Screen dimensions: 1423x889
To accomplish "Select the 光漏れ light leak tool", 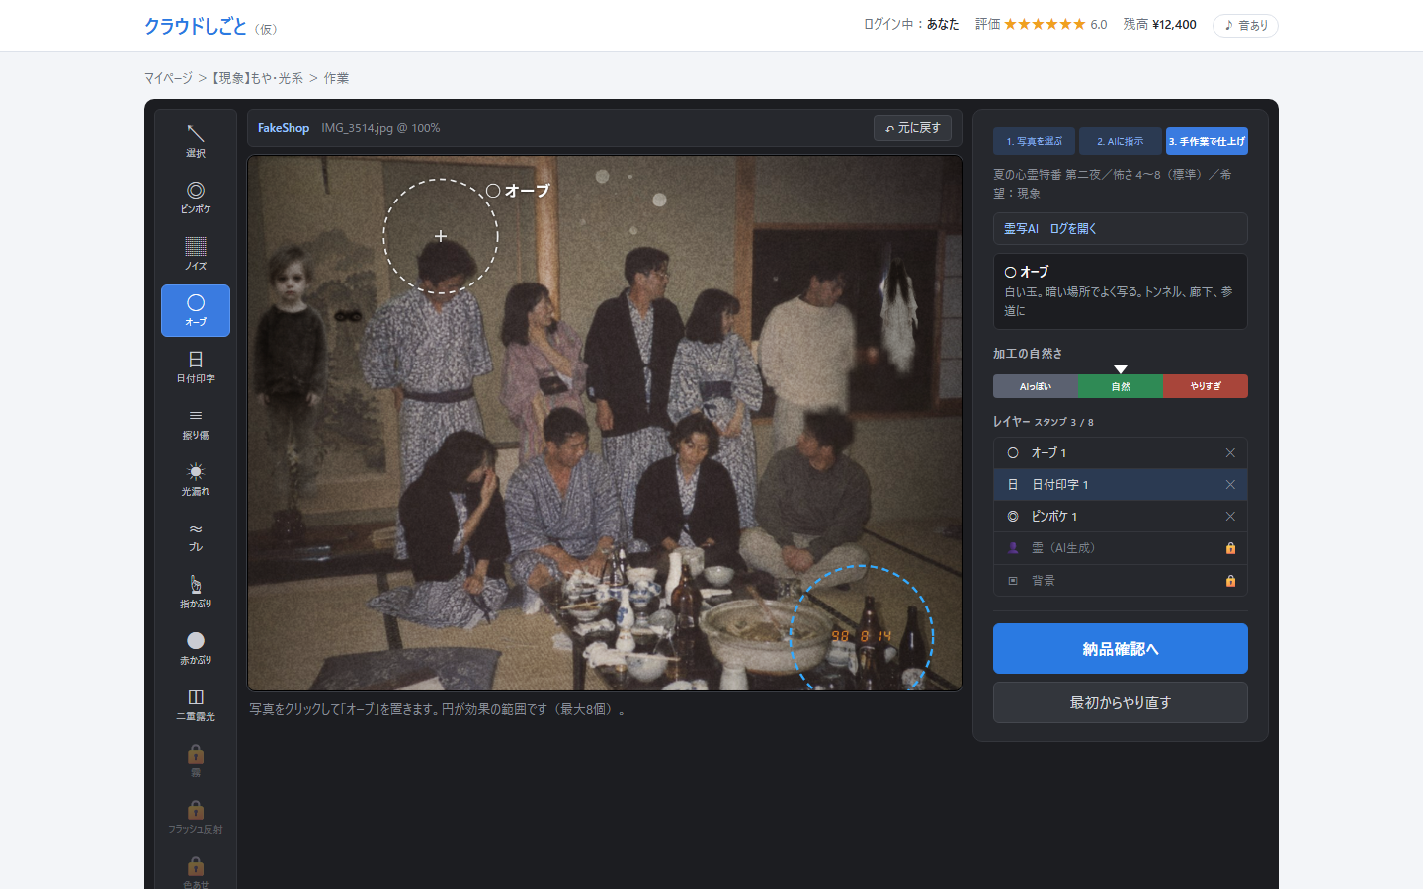I will 196,479.
